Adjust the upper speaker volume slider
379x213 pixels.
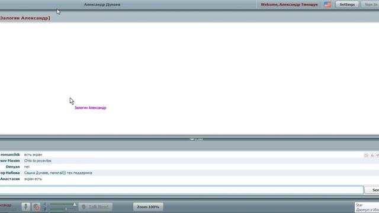[63, 204]
